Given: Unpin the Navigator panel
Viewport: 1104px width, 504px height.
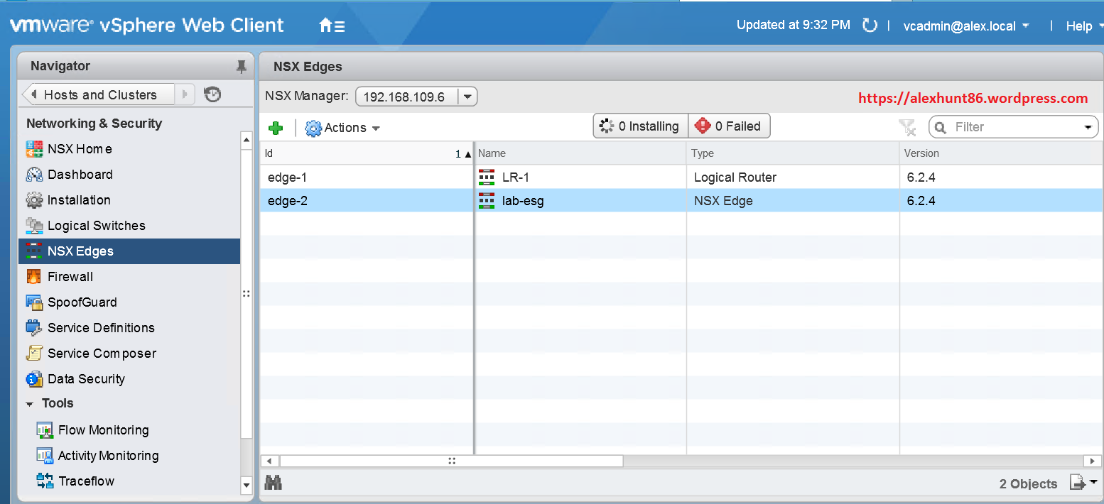Looking at the screenshot, I should pos(241,65).
